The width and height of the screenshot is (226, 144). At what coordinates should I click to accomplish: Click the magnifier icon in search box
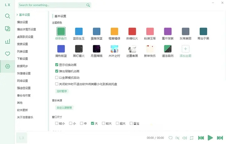point(88,5)
